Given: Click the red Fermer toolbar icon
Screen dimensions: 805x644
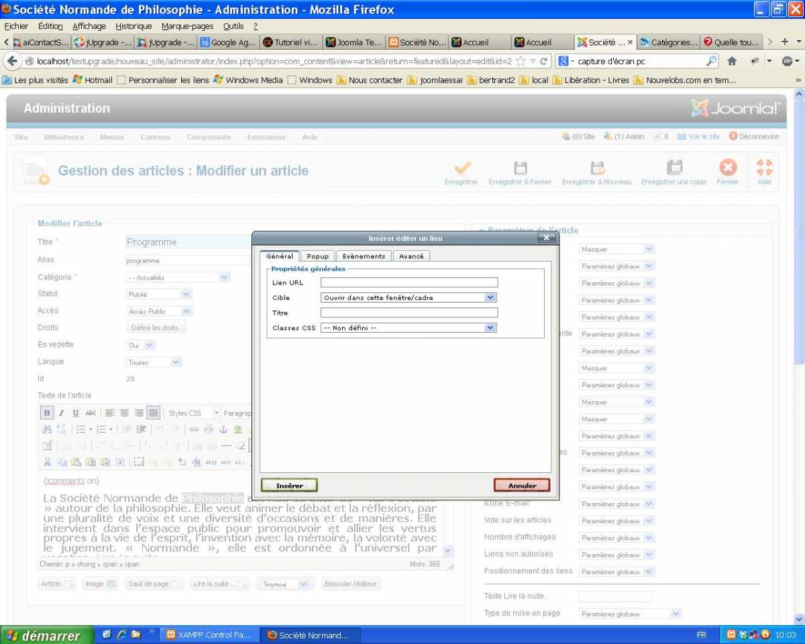Looking at the screenshot, I should click(727, 168).
